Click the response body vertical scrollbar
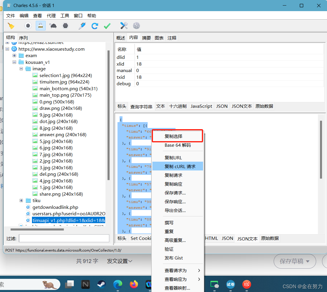Screen dimensions: 327x292 321,150
